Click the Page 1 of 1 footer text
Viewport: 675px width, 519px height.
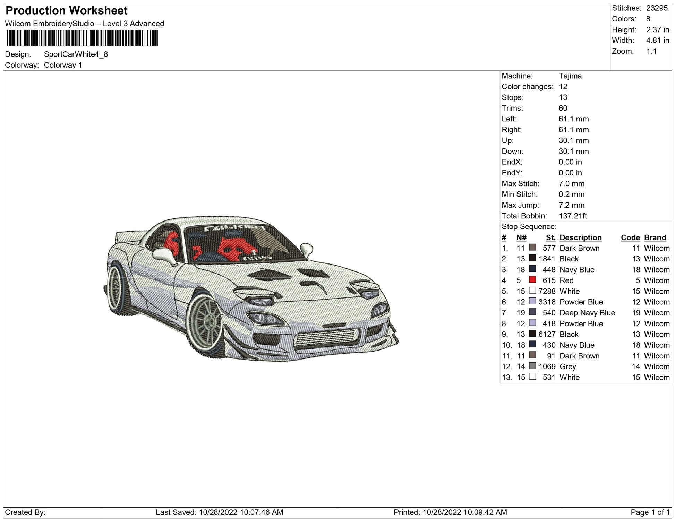pos(650,512)
